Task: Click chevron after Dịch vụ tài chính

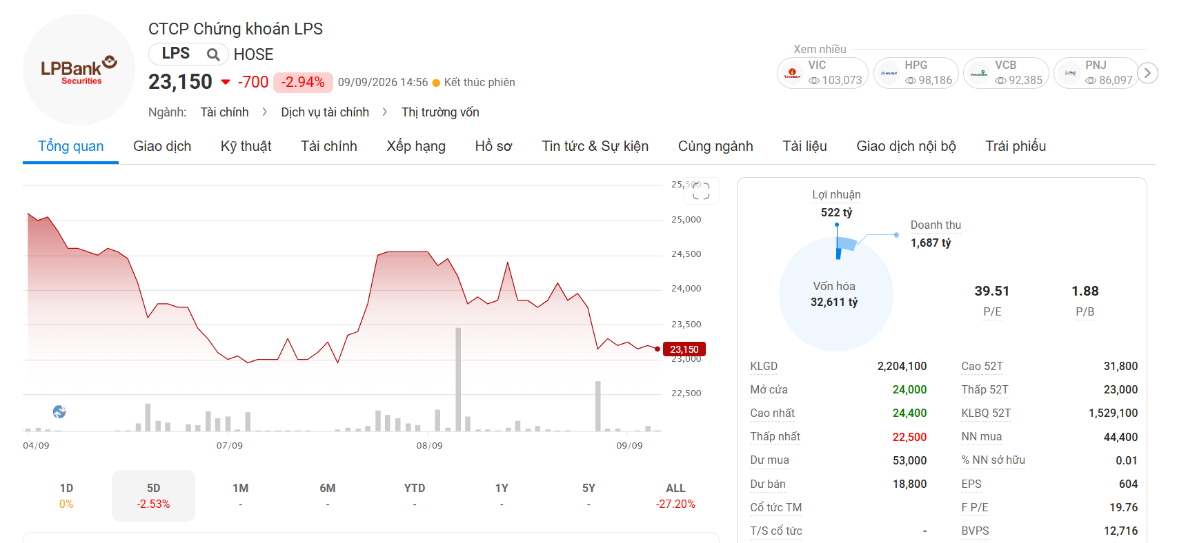Action: (385, 112)
